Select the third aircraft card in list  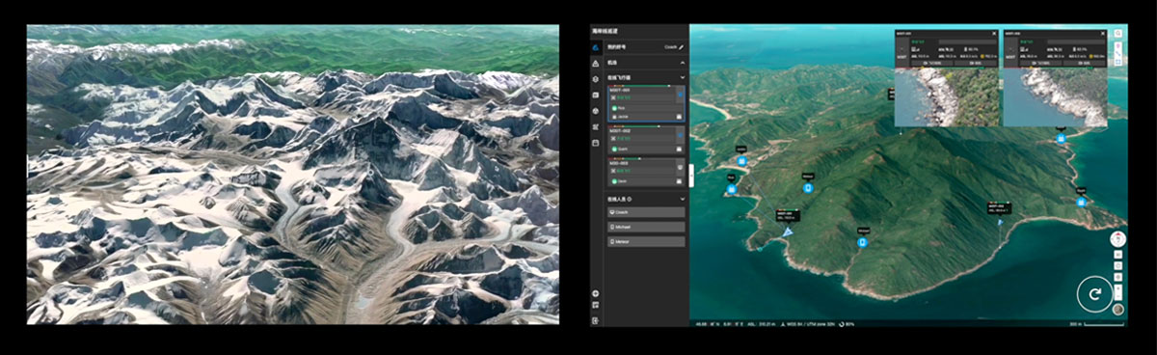coord(645,173)
